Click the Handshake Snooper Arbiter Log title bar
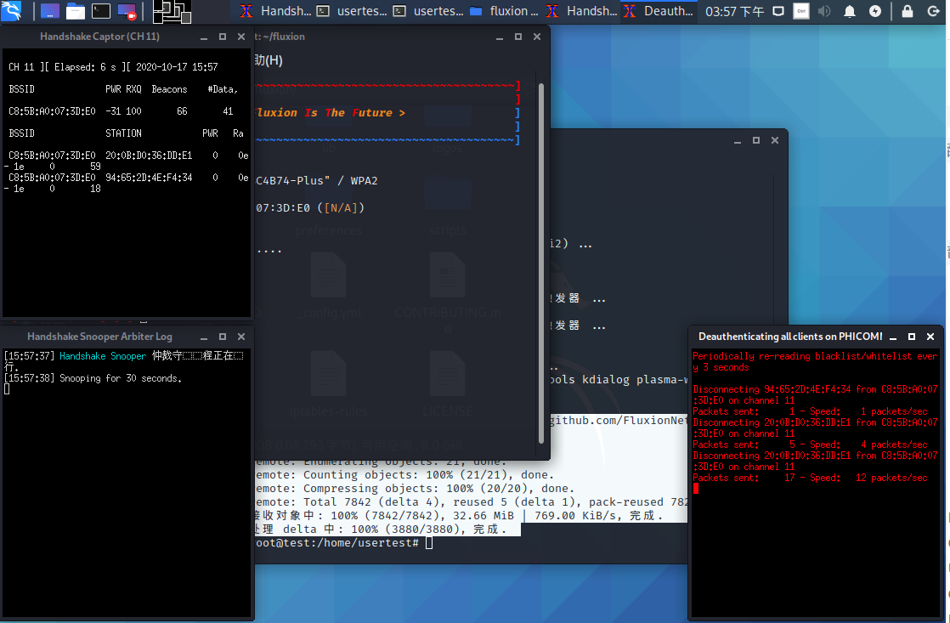The width and height of the screenshot is (950, 623). 100,337
